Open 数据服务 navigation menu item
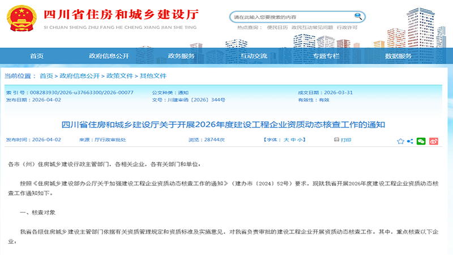This screenshot has width=453, height=255. [x=398, y=56]
